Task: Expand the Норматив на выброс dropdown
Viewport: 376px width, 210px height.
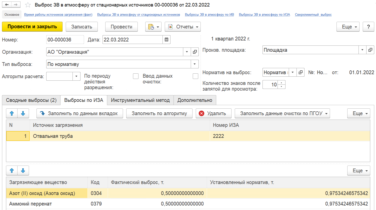Action: [x=292, y=72]
